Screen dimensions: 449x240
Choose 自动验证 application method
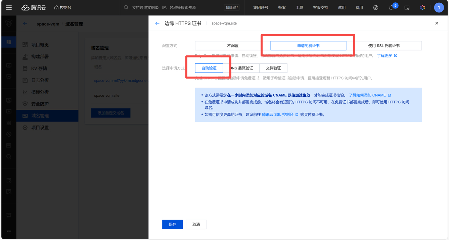click(x=209, y=68)
